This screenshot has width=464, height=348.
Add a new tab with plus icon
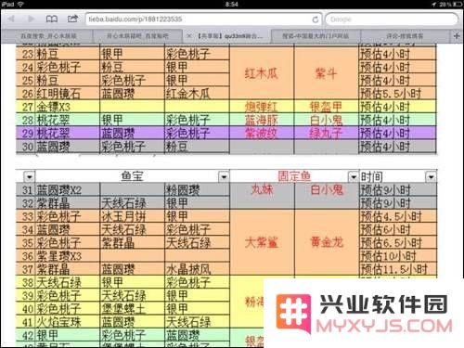(457, 36)
